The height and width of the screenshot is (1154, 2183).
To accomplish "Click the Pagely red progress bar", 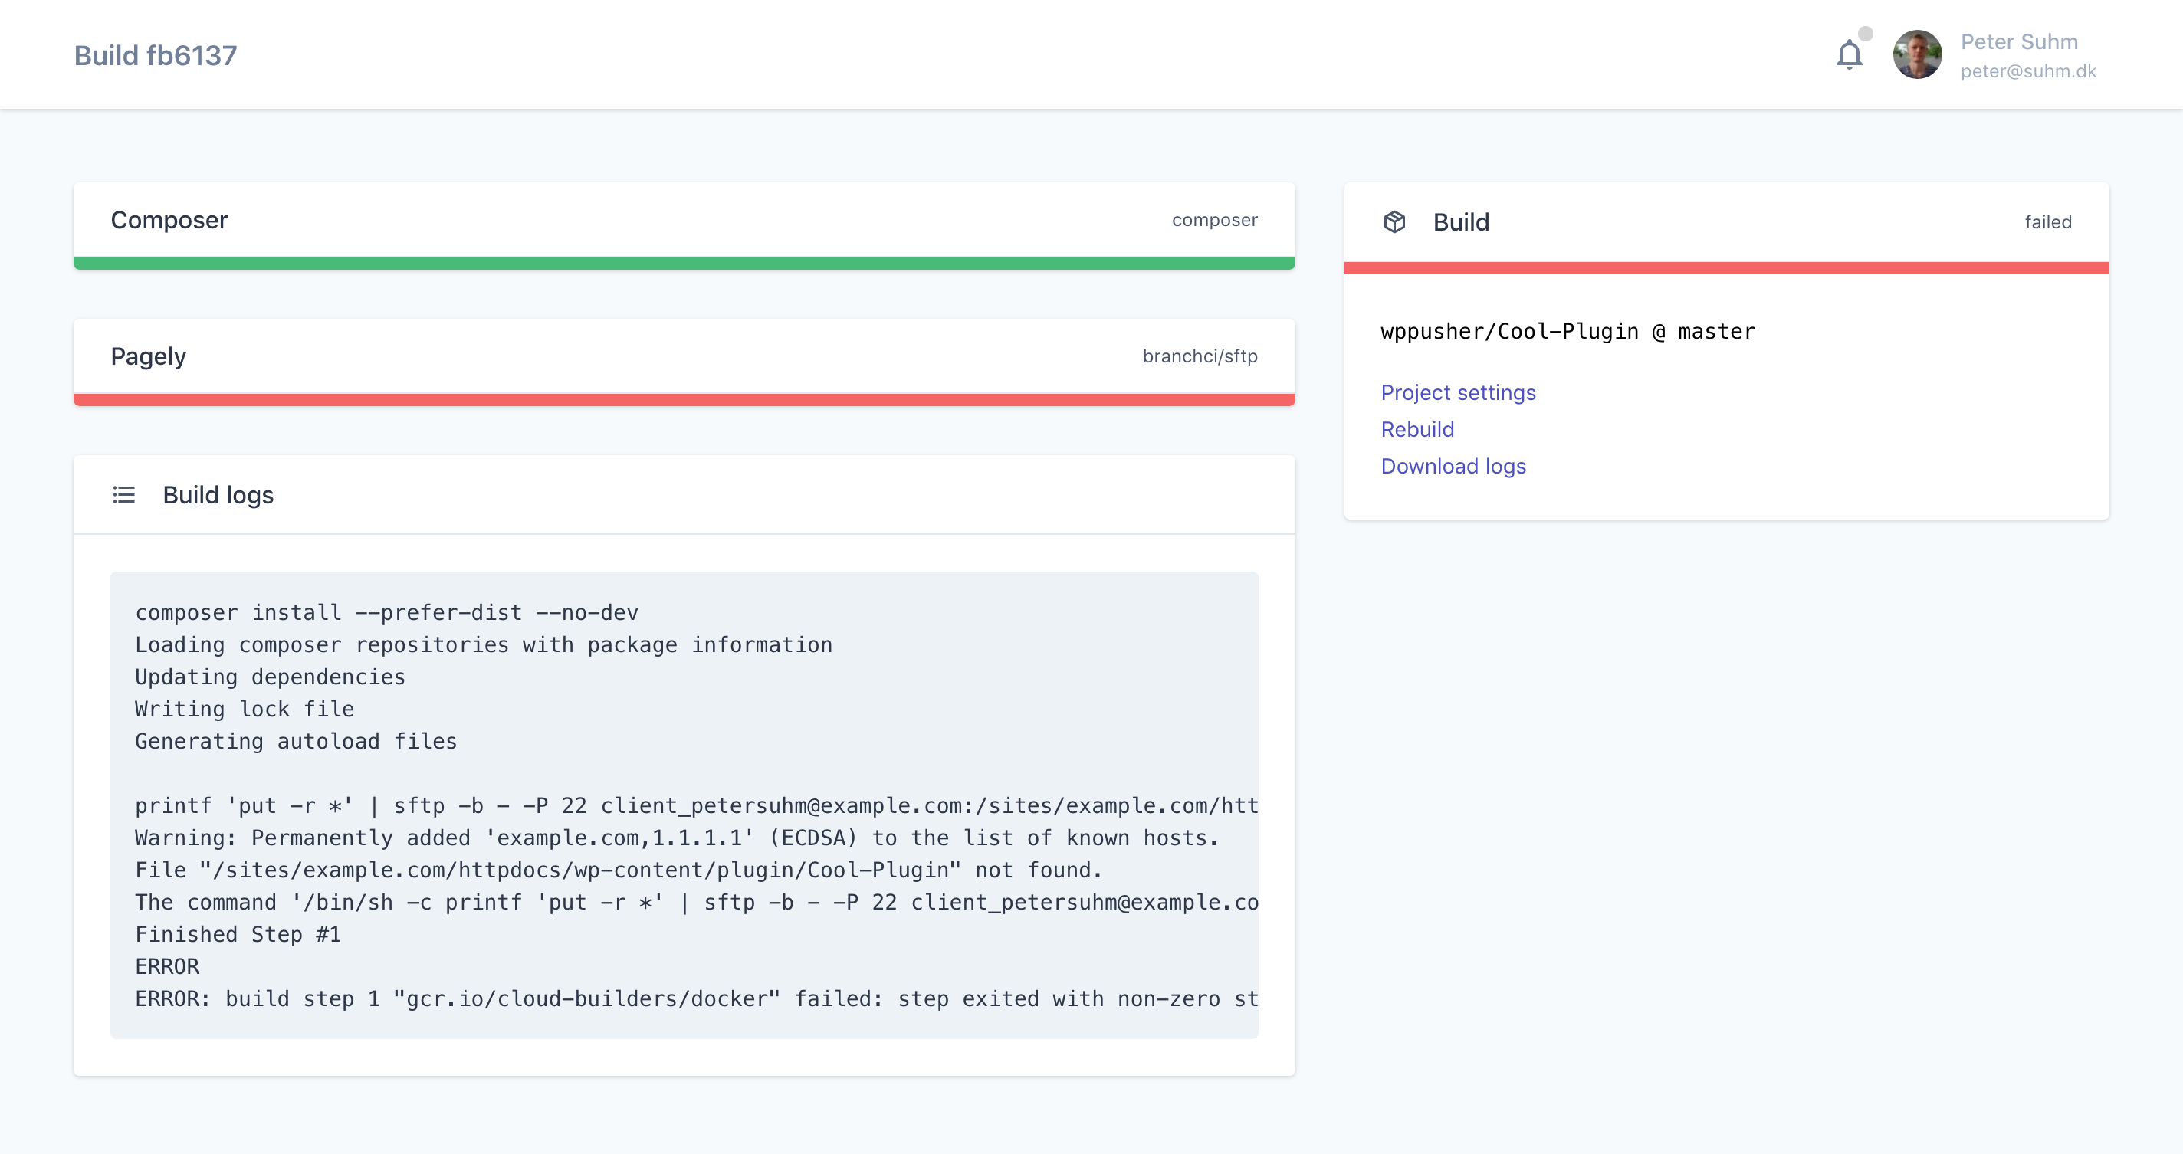I will click(684, 400).
